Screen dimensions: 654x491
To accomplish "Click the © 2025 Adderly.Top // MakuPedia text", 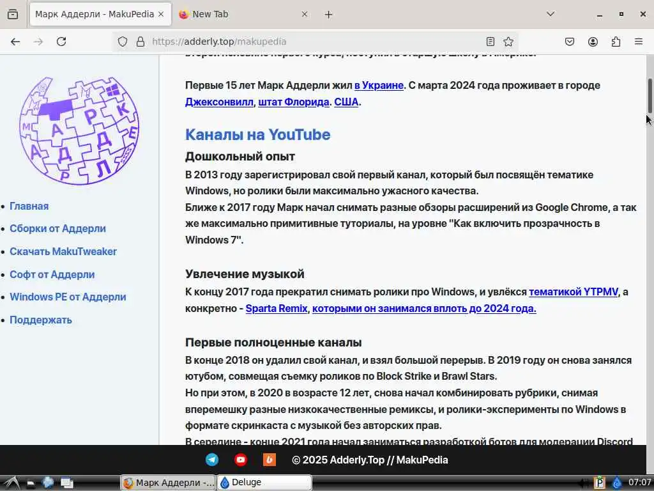I will 370,460.
